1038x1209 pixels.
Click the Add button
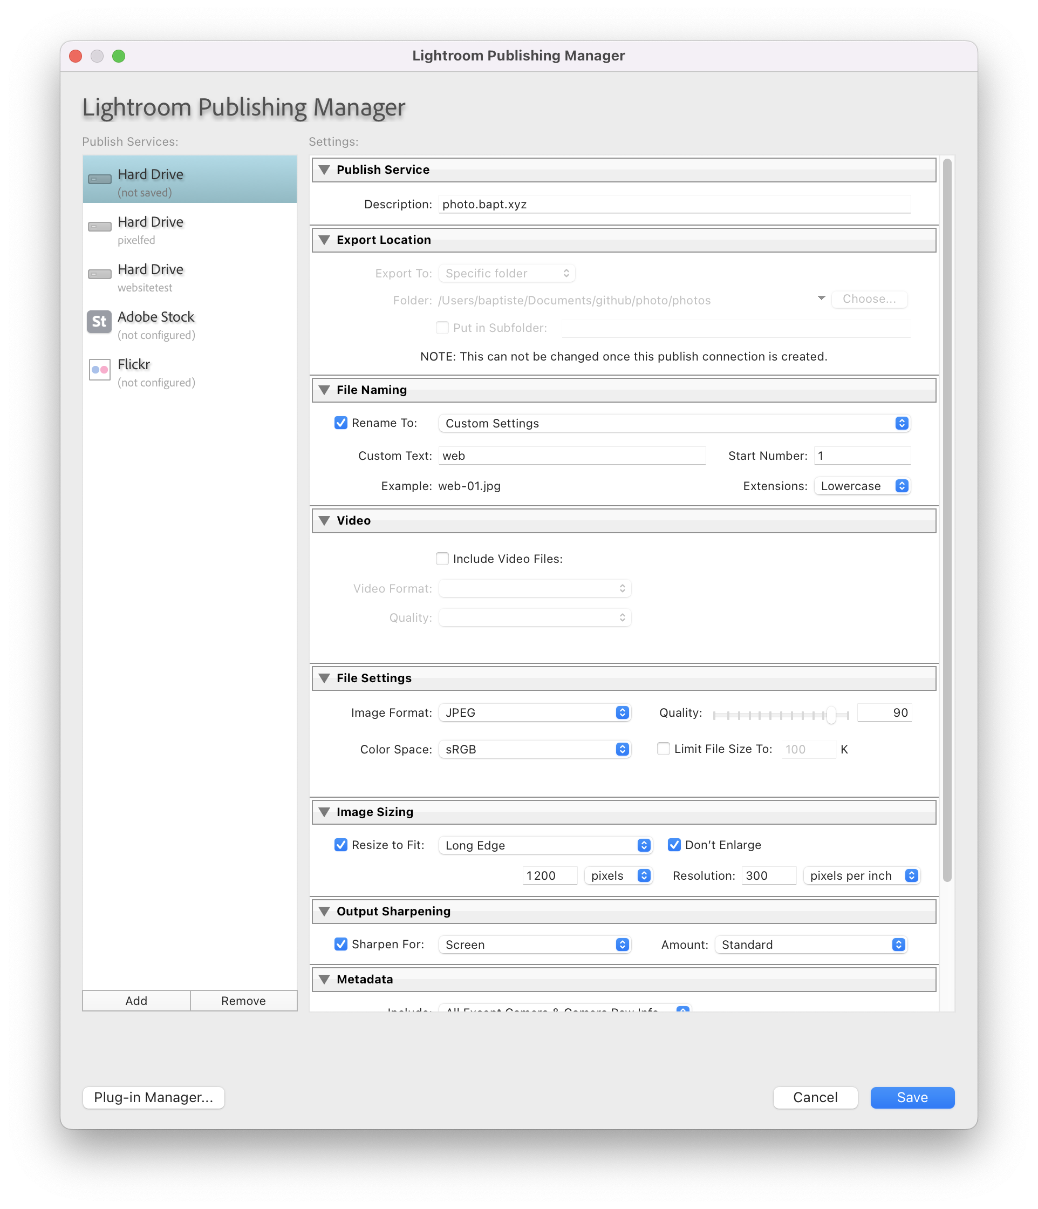click(136, 1001)
